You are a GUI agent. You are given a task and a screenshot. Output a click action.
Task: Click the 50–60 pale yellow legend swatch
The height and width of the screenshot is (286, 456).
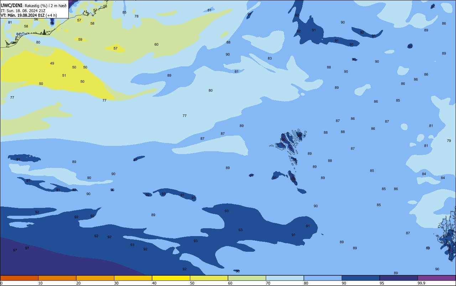click(209, 278)
